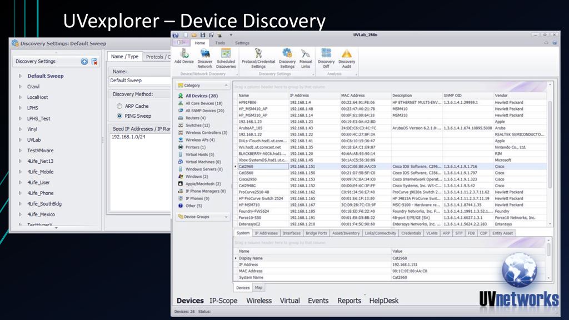This screenshot has width=569, height=320.
Task: Sort devices by Vendor column header
Action: point(520,96)
